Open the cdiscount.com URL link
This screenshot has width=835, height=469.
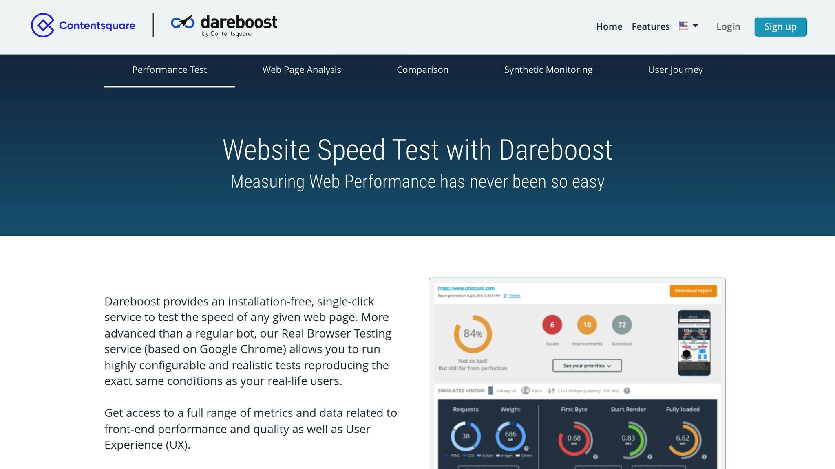click(x=466, y=288)
